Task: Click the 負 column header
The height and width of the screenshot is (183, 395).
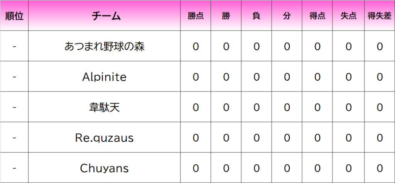Action: [257, 16]
